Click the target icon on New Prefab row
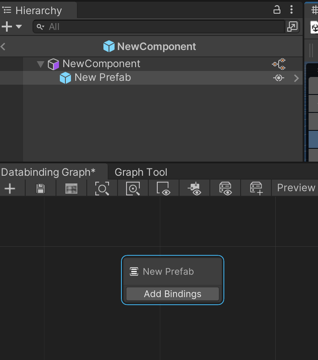Screen dimensions: 318x360 point(279,78)
